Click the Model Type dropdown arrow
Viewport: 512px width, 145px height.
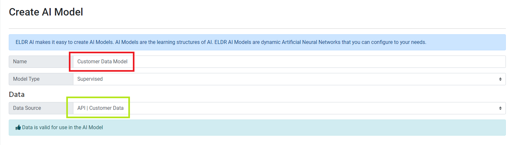coord(500,79)
